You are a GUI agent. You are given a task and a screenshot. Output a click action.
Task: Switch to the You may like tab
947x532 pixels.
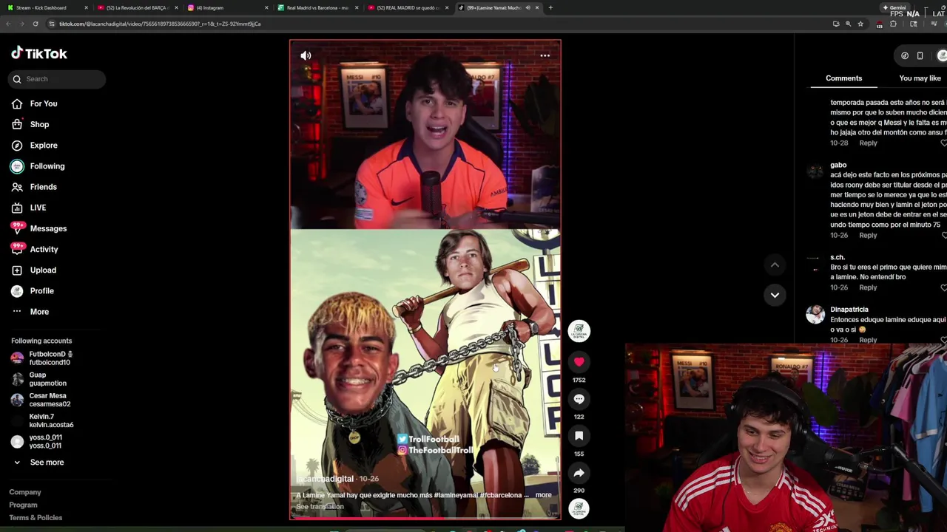point(920,78)
